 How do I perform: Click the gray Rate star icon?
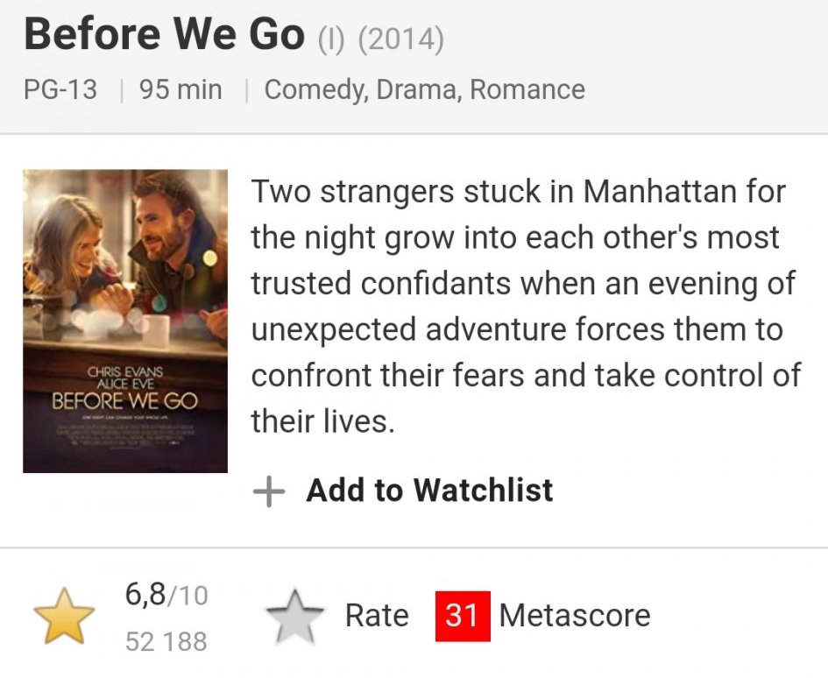[295, 616]
